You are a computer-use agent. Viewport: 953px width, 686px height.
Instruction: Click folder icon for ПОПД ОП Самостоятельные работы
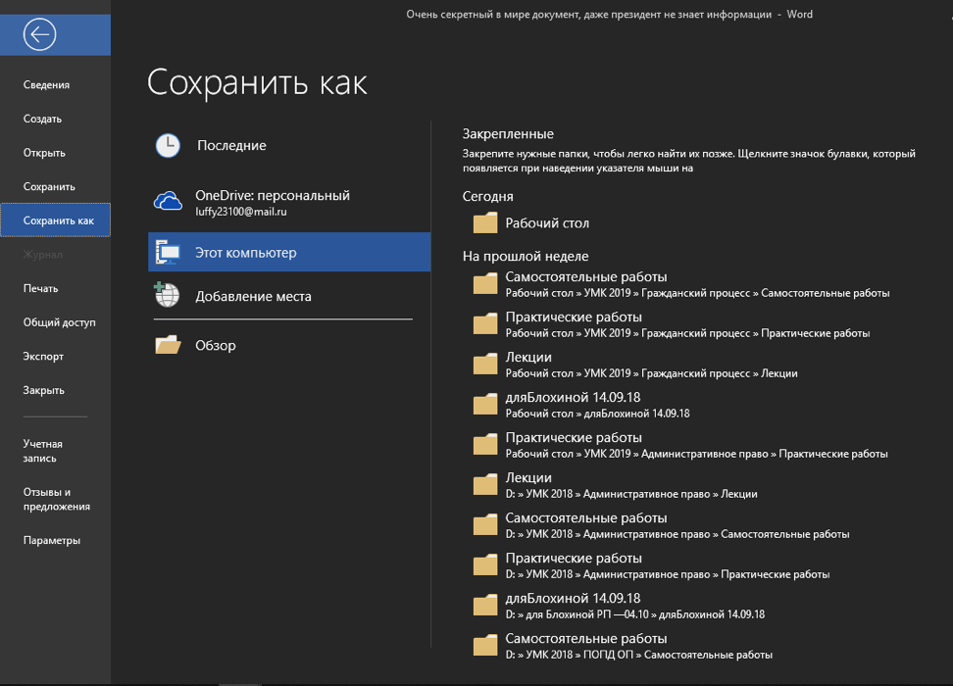pos(485,645)
